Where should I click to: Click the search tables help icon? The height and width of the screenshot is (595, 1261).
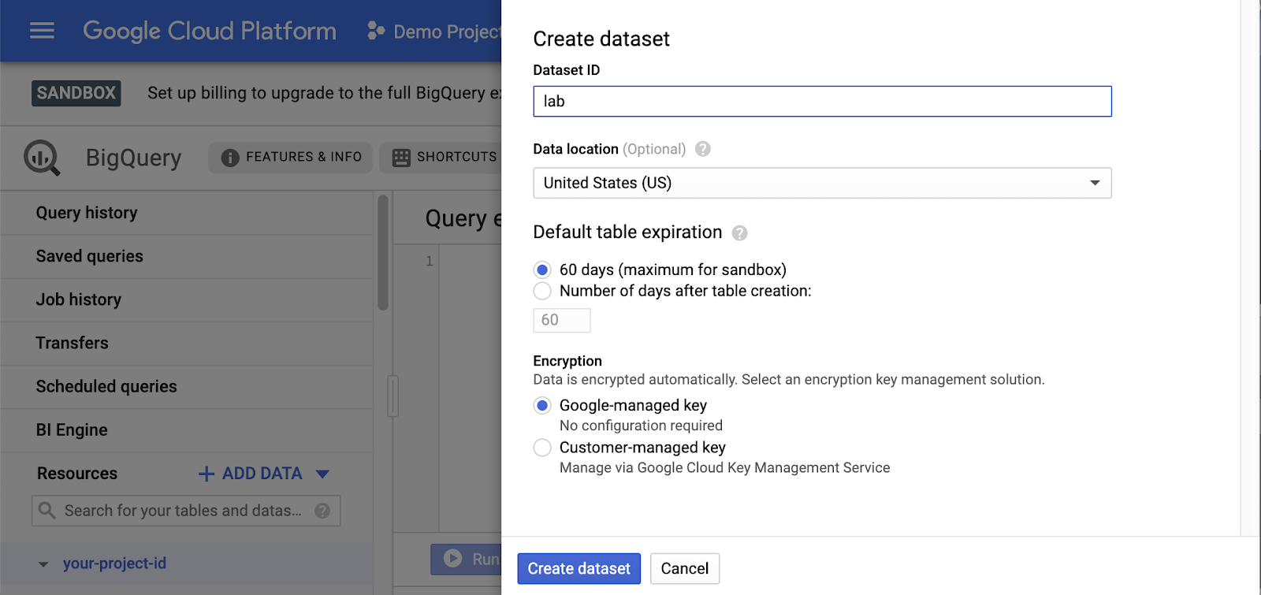322,511
